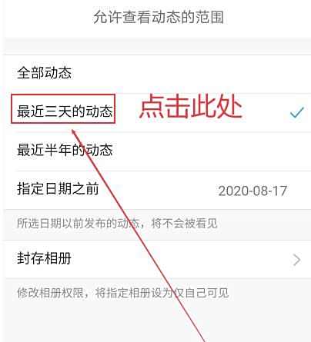This screenshot has height=342, width=311.
Task: Open the 封存相册 entry
Action: (157, 259)
